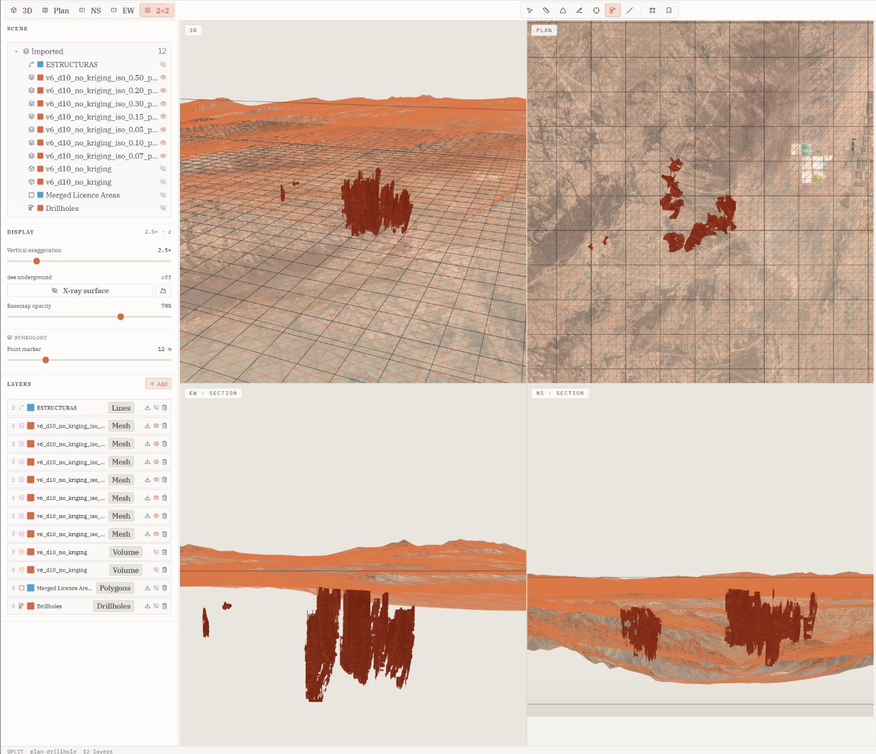Show Drillholes in the Scene tree
Screen dimensions: 876x754
163,208
